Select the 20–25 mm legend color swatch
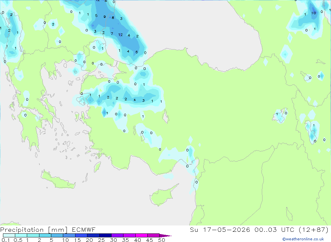The height and width of the screenshot is (242, 331). (x=93, y=235)
